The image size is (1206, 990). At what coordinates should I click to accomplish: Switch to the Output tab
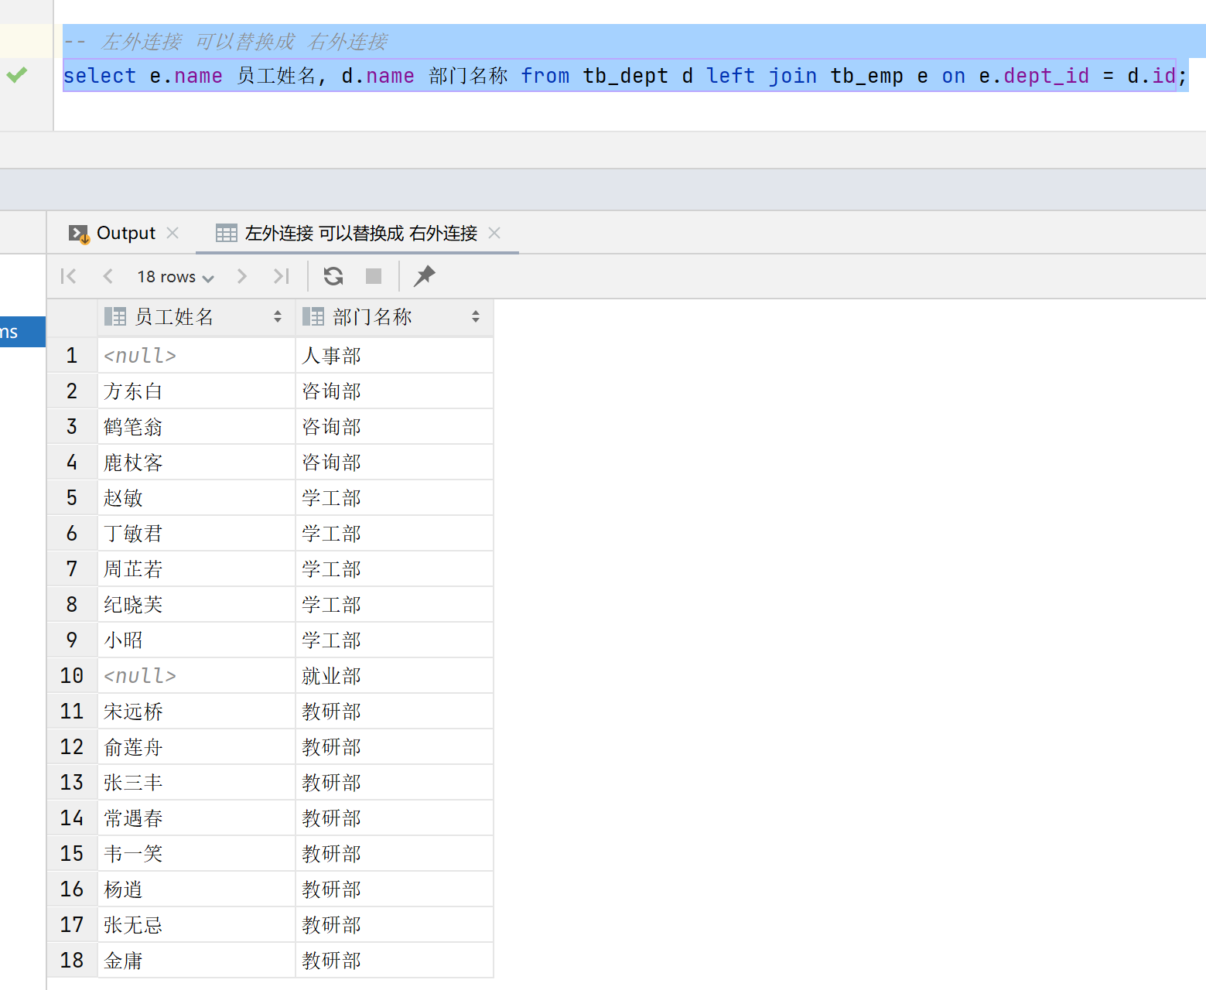point(125,233)
